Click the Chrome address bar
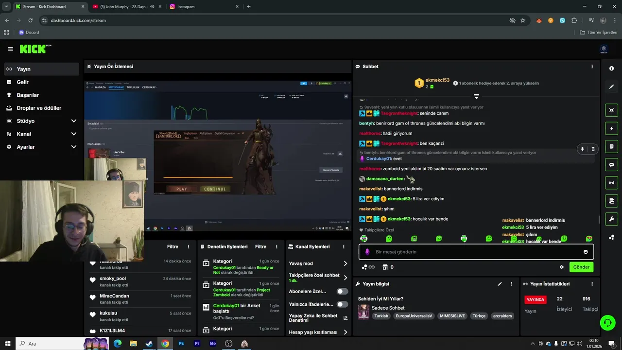This screenshot has width=622, height=350. [x=272, y=20]
